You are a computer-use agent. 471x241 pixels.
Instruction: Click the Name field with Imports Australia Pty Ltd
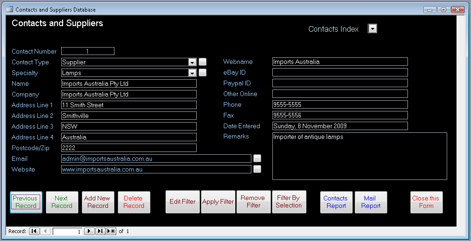click(129, 83)
